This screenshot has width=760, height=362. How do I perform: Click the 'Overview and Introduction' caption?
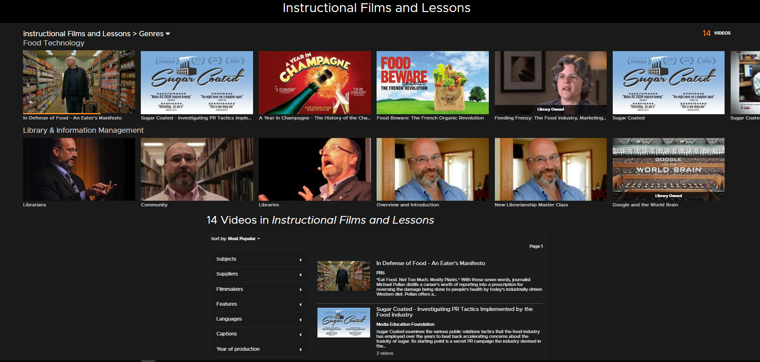click(x=408, y=205)
